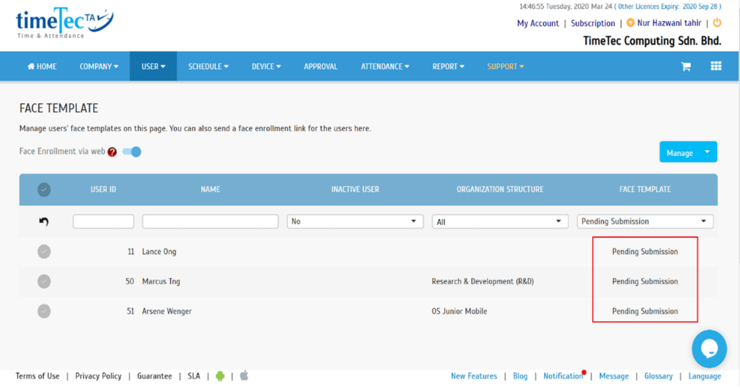Expand the COMPANY menu
The height and width of the screenshot is (389, 740).
coord(99,66)
